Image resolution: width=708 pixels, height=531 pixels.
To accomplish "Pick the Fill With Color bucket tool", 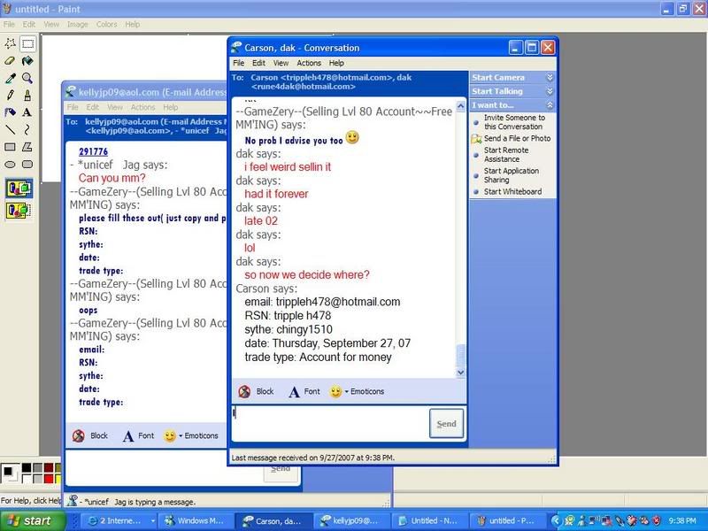I will click(x=27, y=61).
